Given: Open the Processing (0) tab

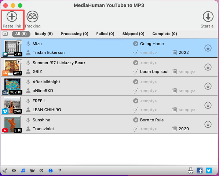Looking at the screenshot, I should point(74,34).
